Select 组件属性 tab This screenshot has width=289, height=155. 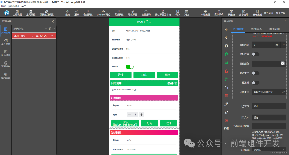(238, 29)
